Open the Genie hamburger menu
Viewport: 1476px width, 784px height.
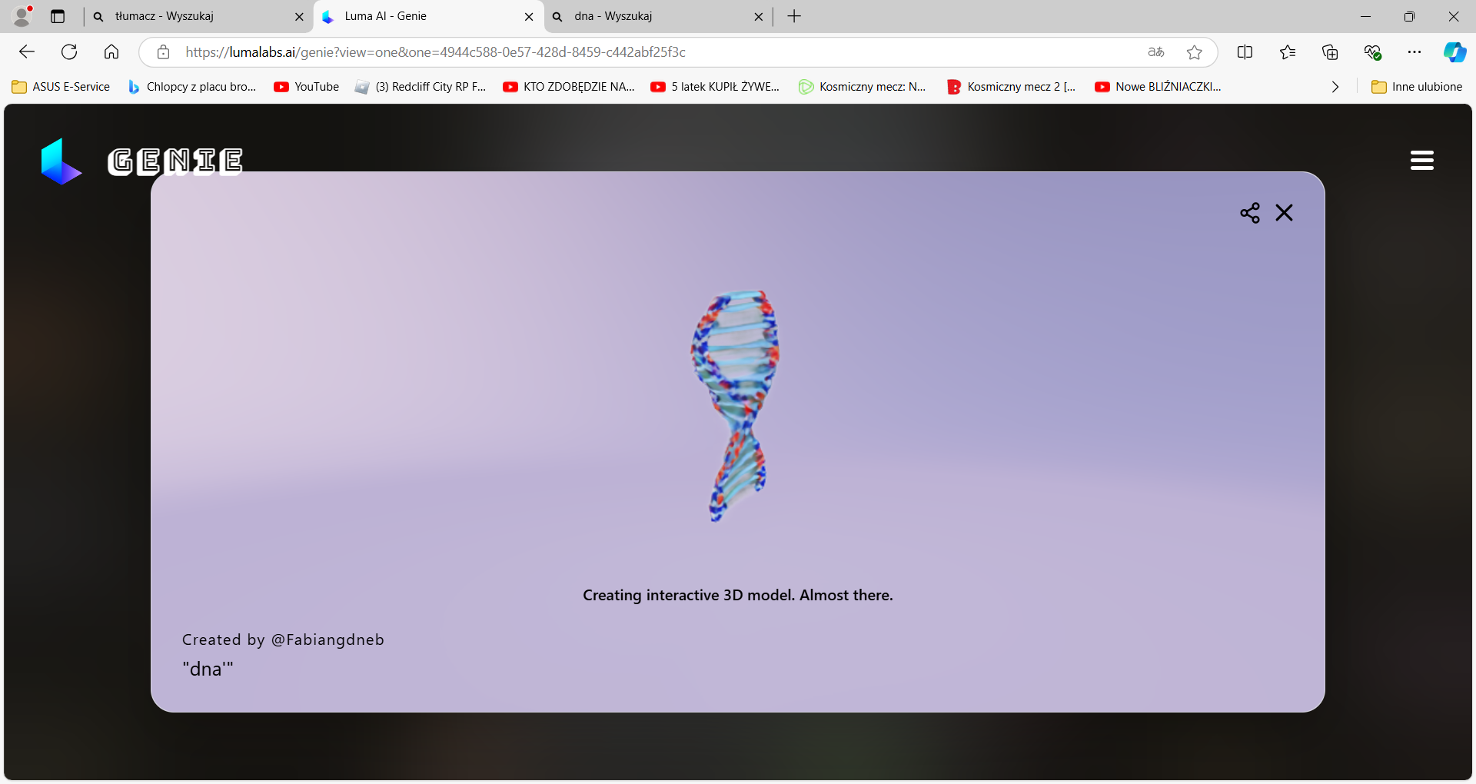coord(1422,161)
